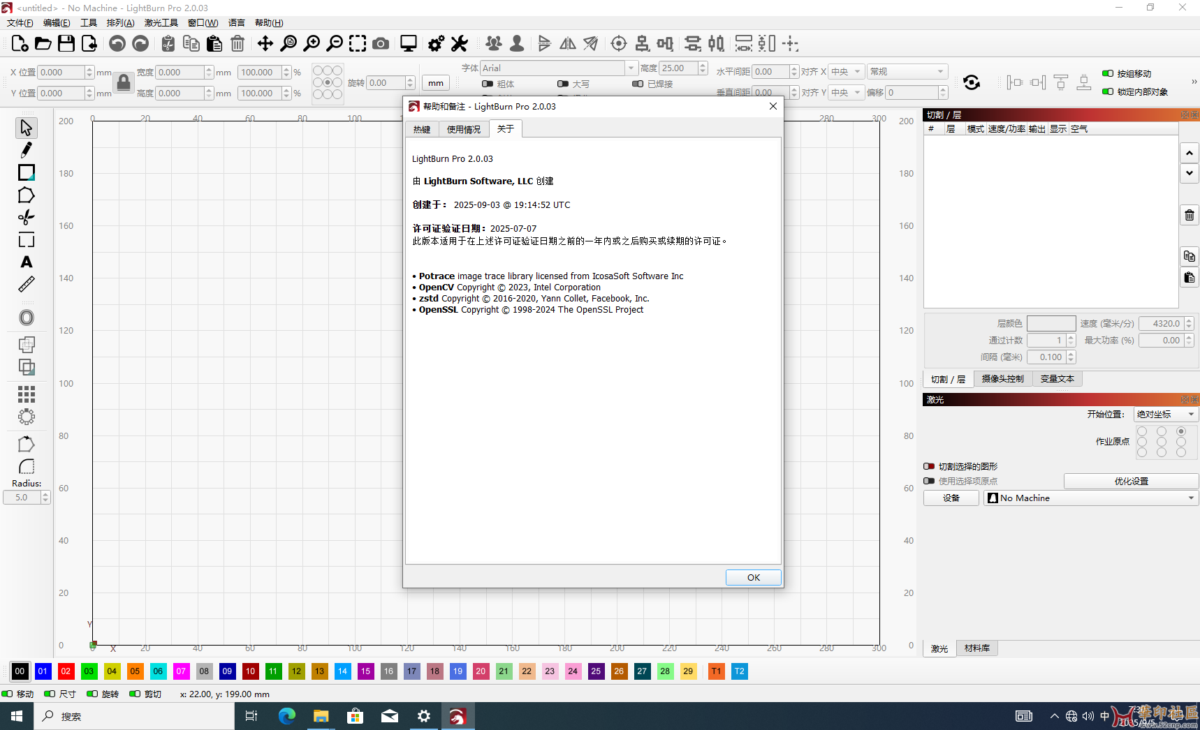Click the Save floppy disk icon
Viewport: 1200px width, 730px height.
[x=66, y=44]
